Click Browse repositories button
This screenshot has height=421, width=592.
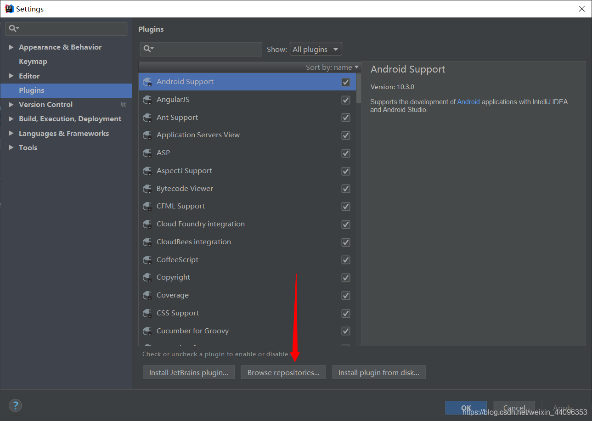(x=283, y=372)
